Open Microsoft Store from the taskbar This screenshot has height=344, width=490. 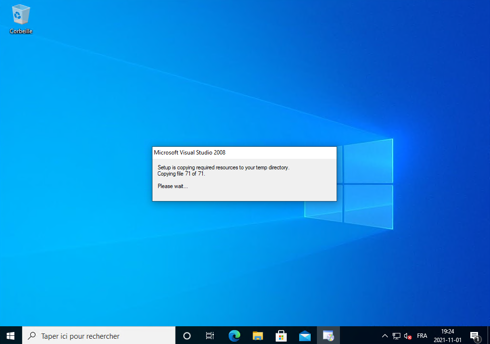pos(281,336)
